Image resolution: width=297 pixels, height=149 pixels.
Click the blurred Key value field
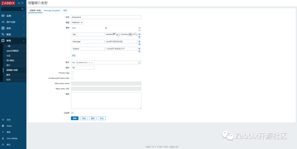(121, 34)
